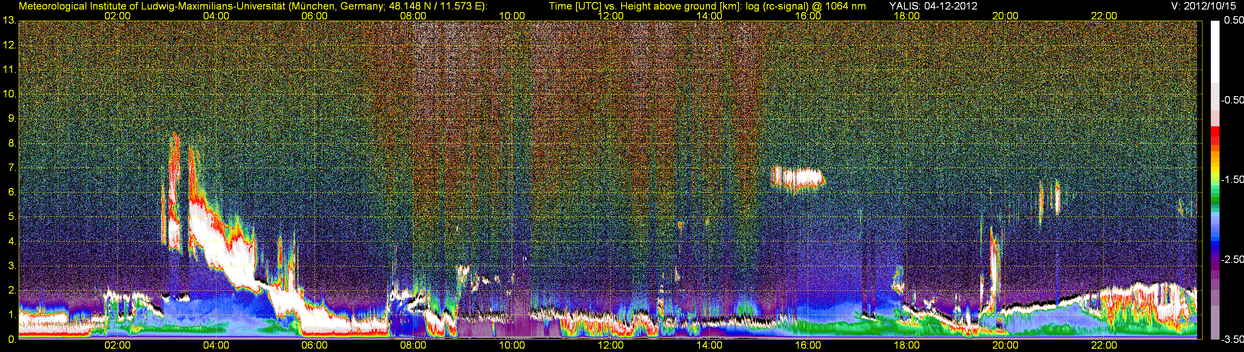Click the white cloud layer near 16:00
Viewport: 1244px width, 352px height.
pos(799,178)
